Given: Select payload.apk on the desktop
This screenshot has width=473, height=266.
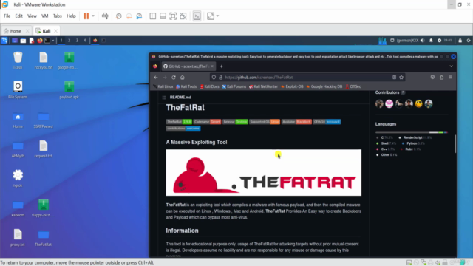Looking at the screenshot, I should point(69,90).
